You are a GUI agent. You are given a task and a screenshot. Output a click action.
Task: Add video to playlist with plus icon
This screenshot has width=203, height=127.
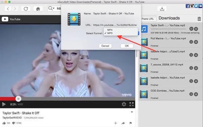tap(115, 123)
